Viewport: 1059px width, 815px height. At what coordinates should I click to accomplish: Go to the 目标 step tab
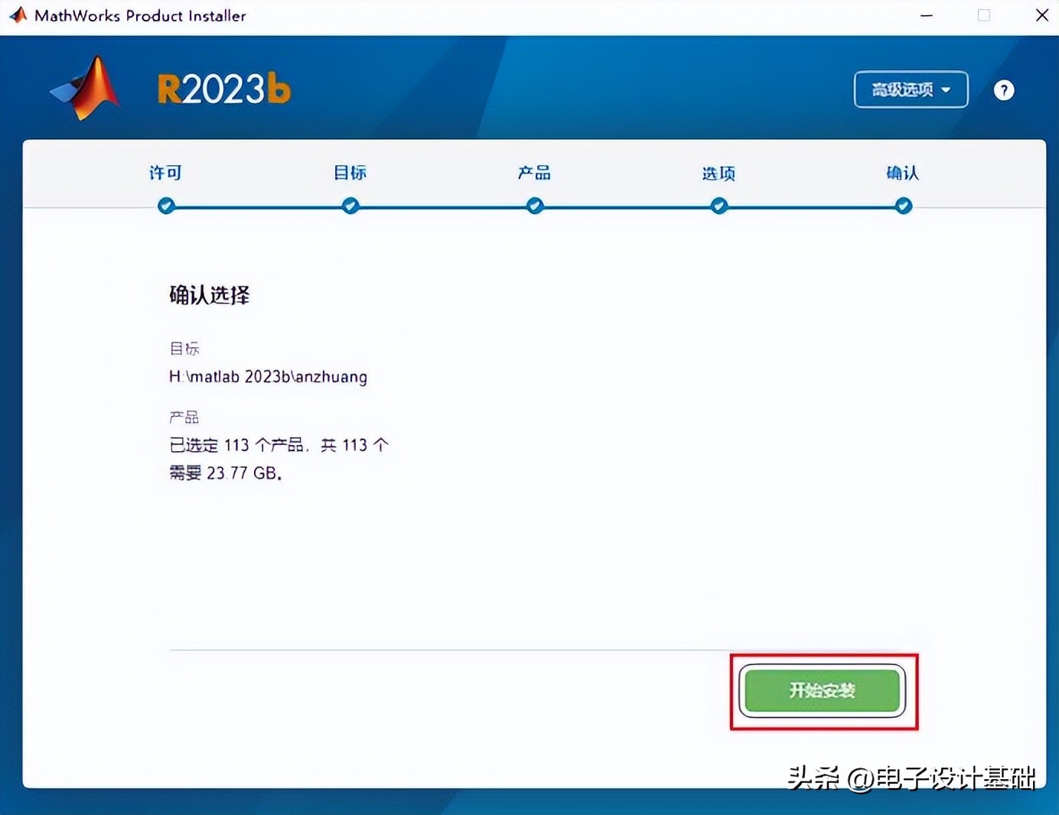click(350, 173)
